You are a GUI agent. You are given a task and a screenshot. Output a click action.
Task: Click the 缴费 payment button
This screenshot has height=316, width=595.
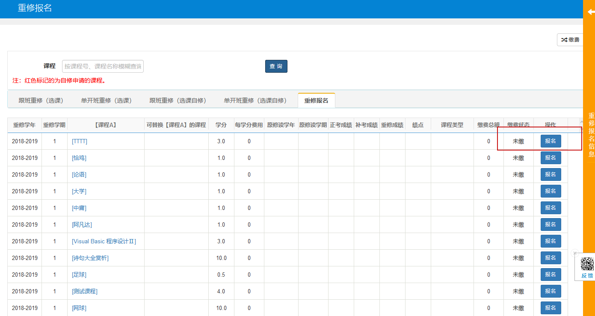click(x=570, y=40)
